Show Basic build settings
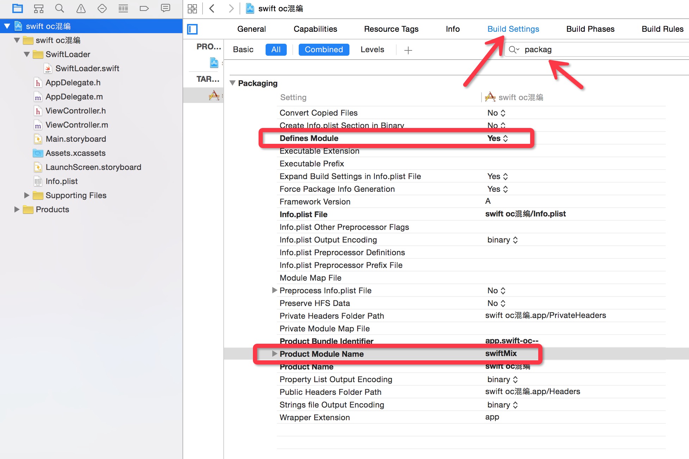689x459 pixels. click(243, 50)
